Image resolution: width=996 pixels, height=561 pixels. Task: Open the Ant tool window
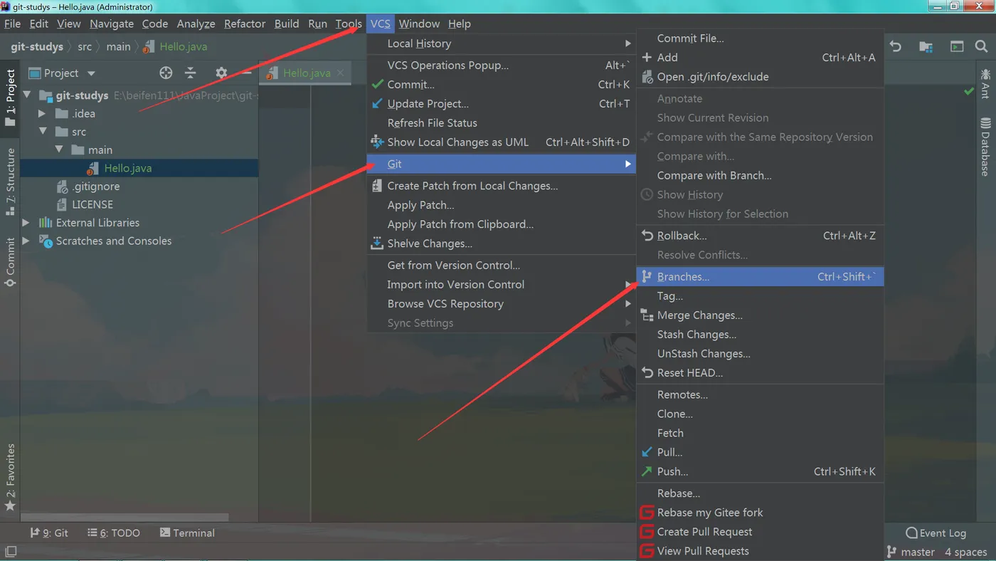point(985,83)
